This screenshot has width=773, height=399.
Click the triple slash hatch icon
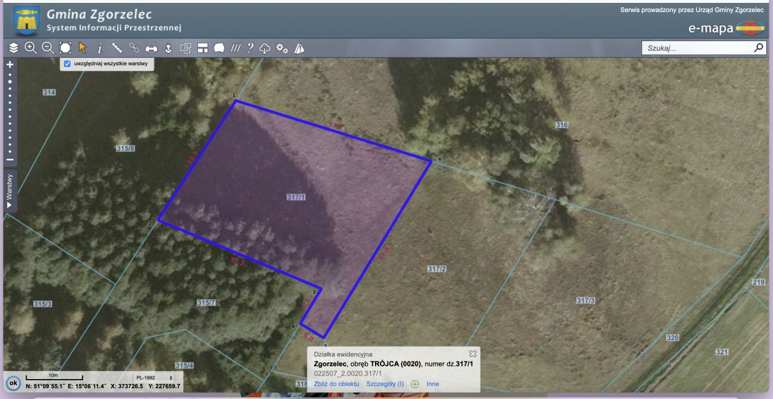pyautogui.click(x=236, y=48)
